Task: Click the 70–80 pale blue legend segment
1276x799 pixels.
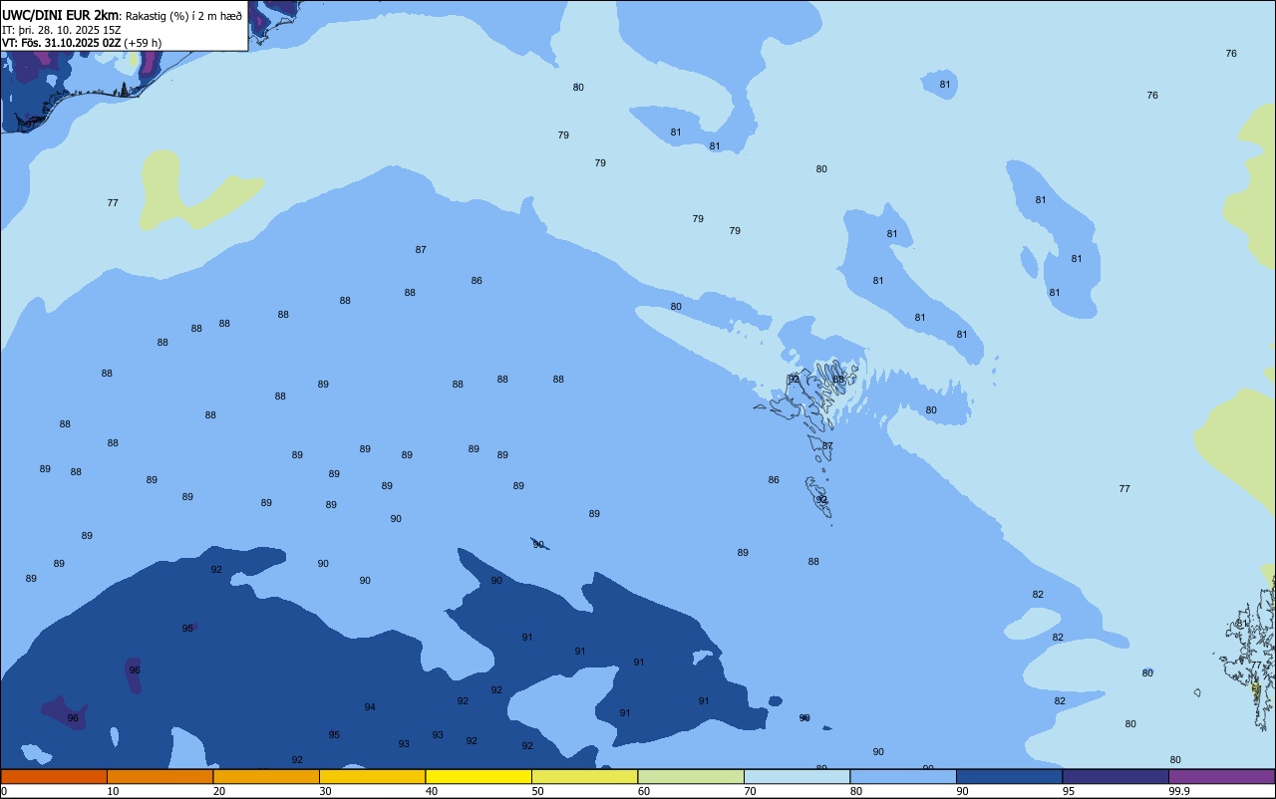Action: [797, 776]
